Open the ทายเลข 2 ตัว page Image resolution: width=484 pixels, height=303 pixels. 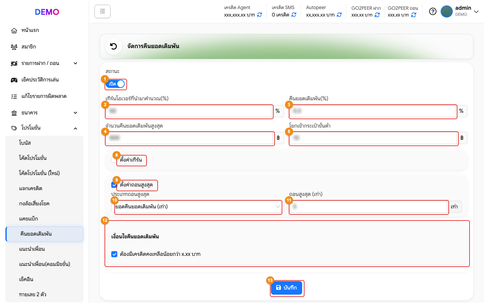44,295
